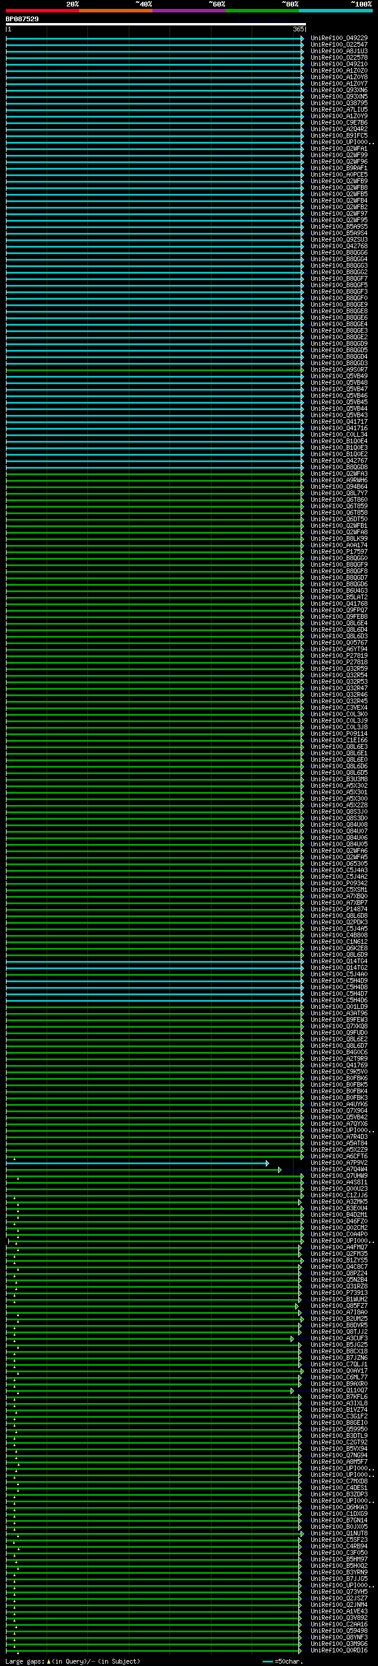Select the UniRef100_Q1NUT8 label
378x1666 pixels.
coord(339,1534)
